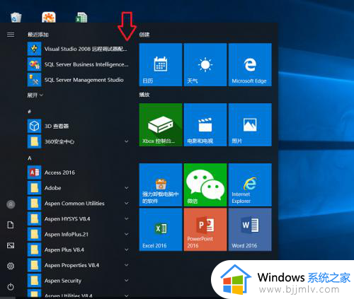The image size is (354, 299).
Task: Open the Pictures icon in Start sidebar
Action: (x=11, y=245)
